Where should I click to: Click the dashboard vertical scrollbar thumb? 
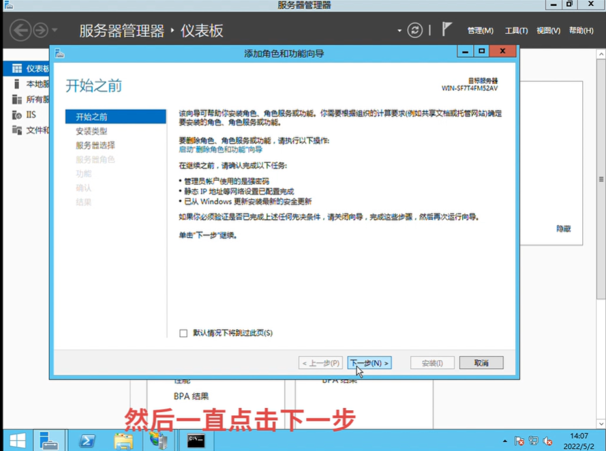[601, 179]
